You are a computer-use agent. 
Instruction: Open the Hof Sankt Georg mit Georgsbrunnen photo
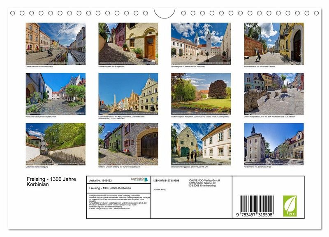56,94
